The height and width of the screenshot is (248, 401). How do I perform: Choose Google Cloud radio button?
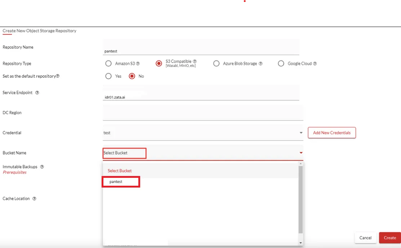pos(281,63)
